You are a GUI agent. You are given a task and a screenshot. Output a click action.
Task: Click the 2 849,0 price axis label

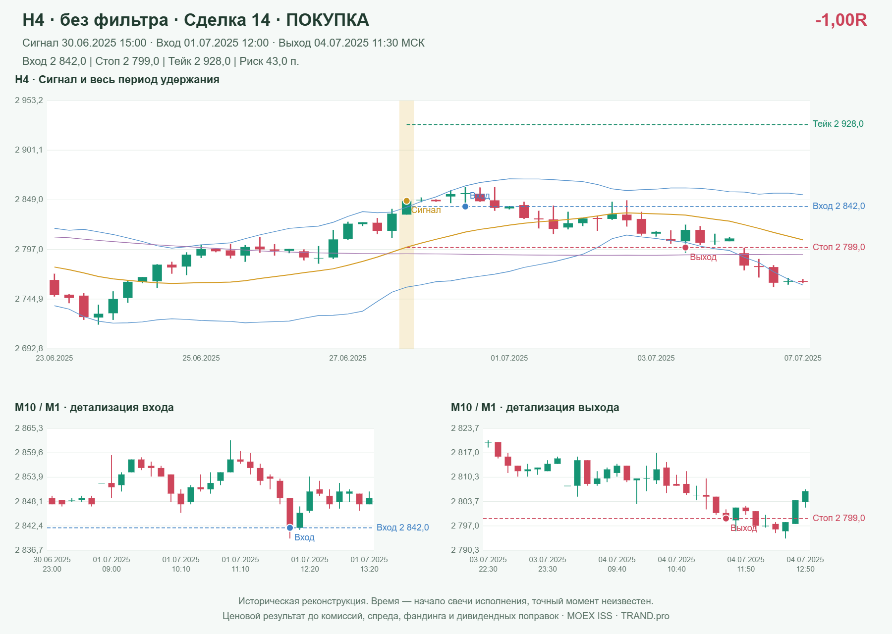tap(29, 200)
